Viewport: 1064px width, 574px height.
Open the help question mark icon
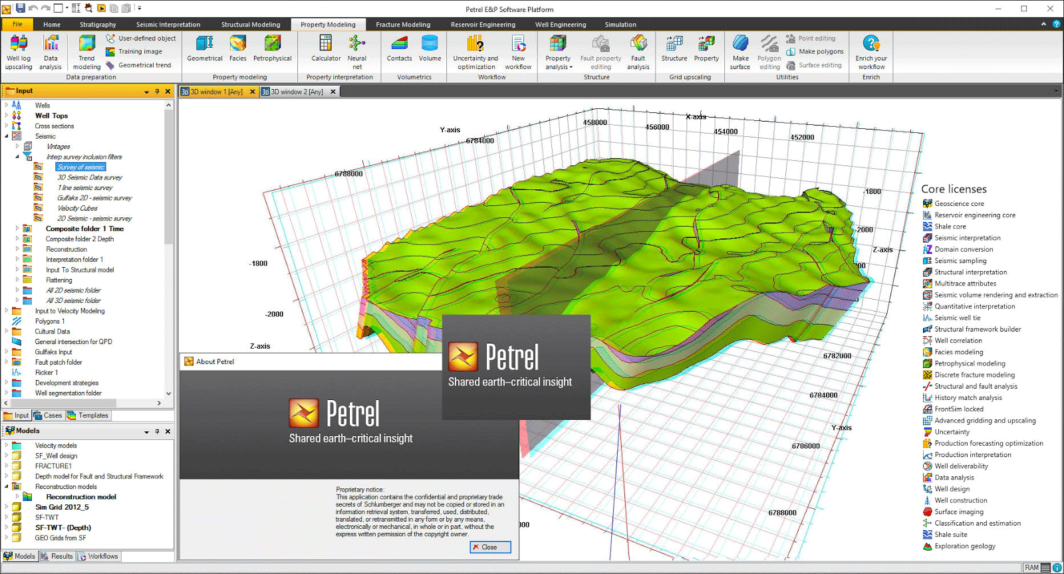click(x=1056, y=24)
